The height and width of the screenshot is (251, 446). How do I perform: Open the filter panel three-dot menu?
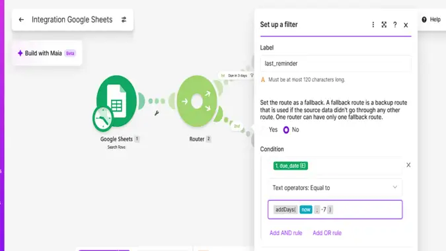pos(373,24)
